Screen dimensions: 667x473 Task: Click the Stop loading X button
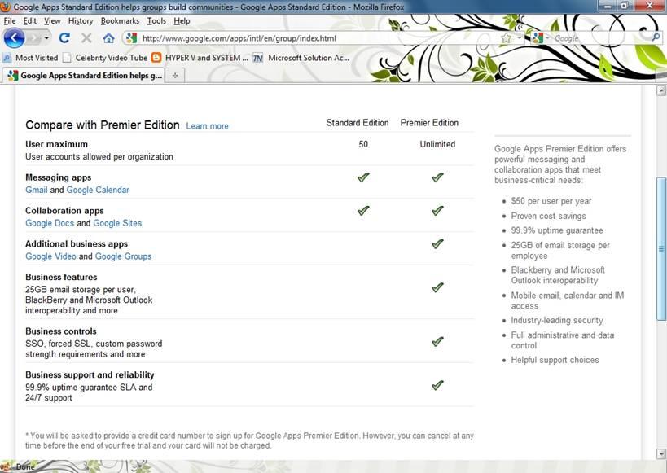point(86,38)
